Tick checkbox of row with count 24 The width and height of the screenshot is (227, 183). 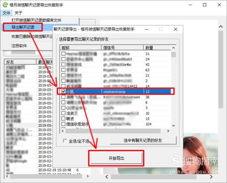click(x=63, y=59)
